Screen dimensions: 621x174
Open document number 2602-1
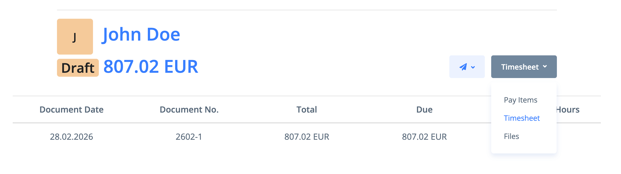189,137
